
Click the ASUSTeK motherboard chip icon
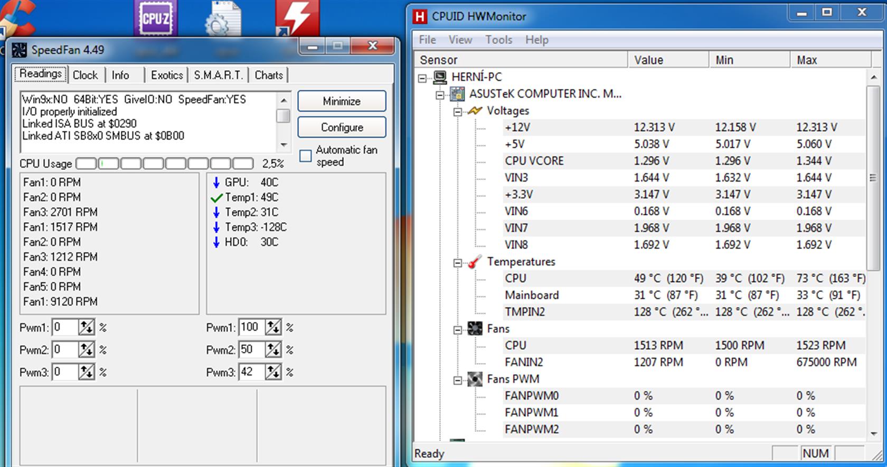point(457,94)
